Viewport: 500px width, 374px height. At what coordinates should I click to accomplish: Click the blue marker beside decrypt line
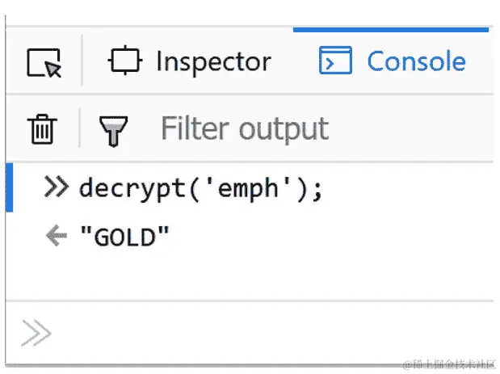coord(10,187)
